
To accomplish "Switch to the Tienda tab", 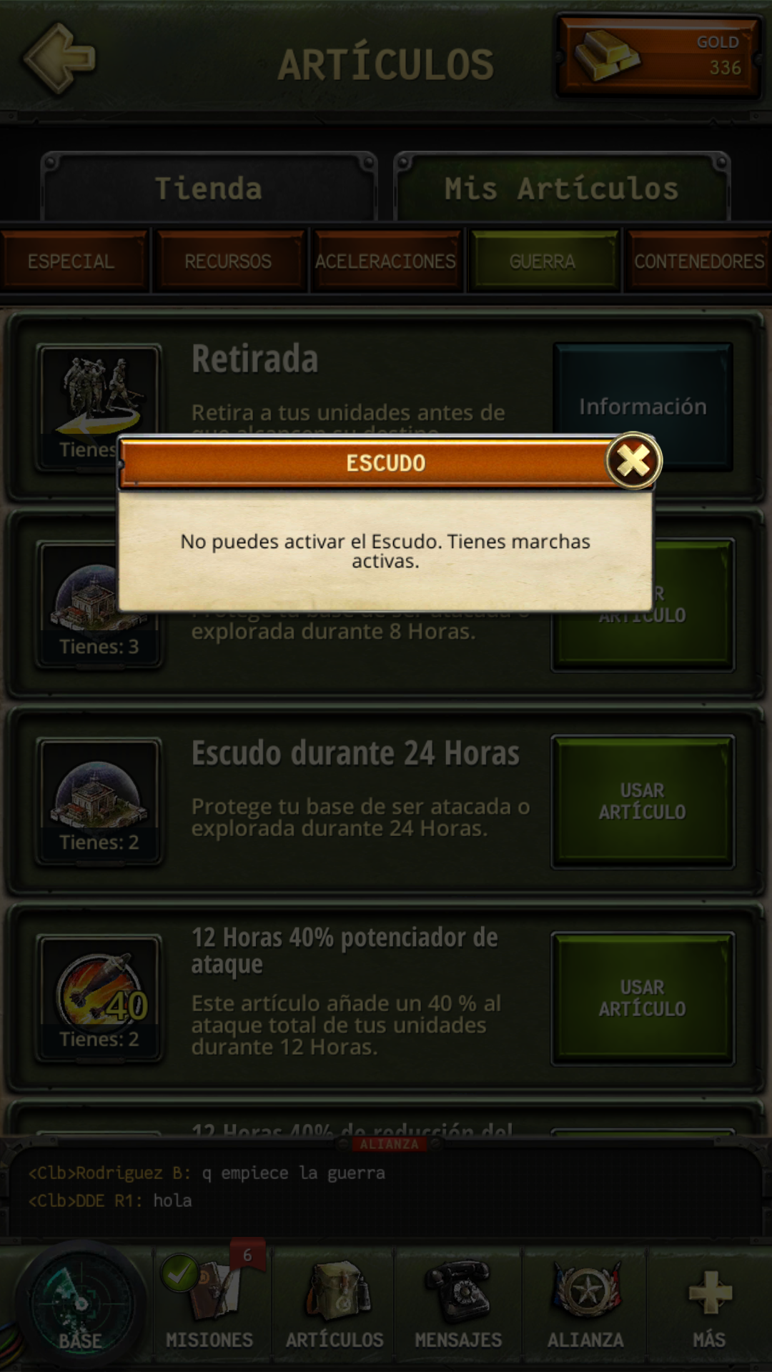I will click(x=209, y=188).
